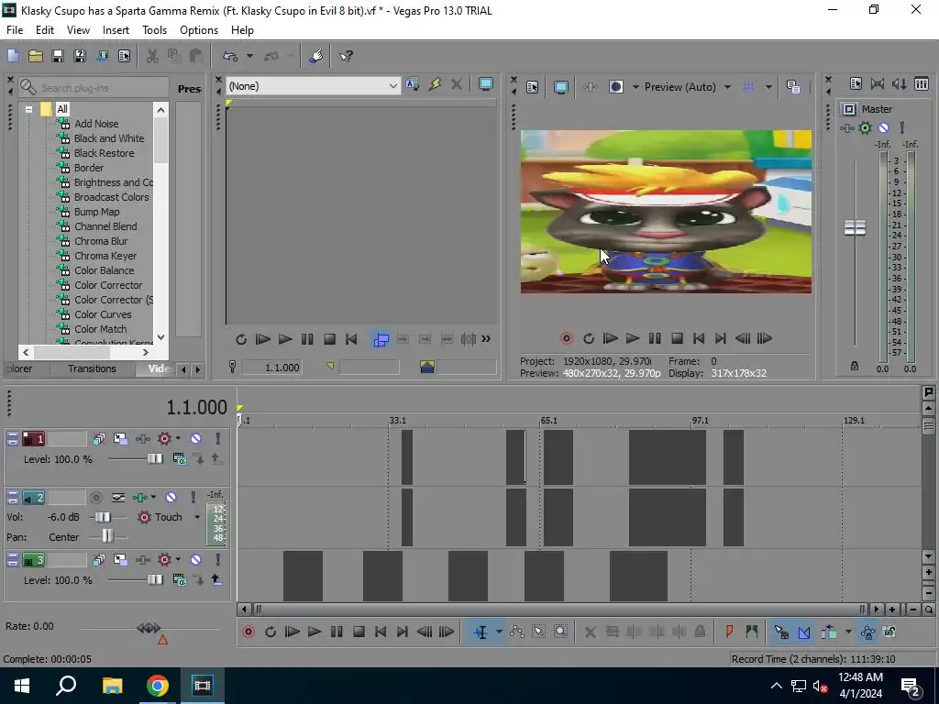Image resolution: width=939 pixels, height=704 pixels.
Task: Create a new project from main toolbar
Action: [x=13, y=56]
